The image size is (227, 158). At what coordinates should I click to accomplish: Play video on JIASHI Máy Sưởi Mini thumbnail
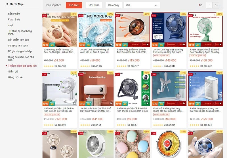tap(148, 44)
